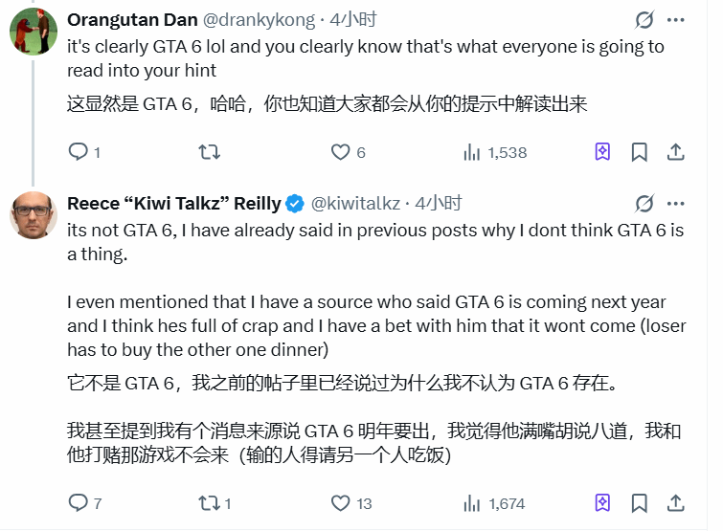723x531 pixels.
Task: Share Orangutan Dan's post
Action: (675, 152)
